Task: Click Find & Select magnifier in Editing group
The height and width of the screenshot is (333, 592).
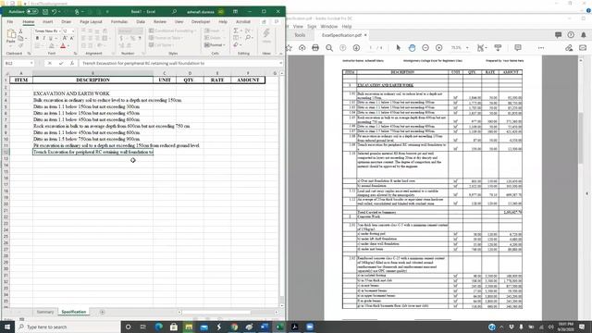Action: pos(248,38)
